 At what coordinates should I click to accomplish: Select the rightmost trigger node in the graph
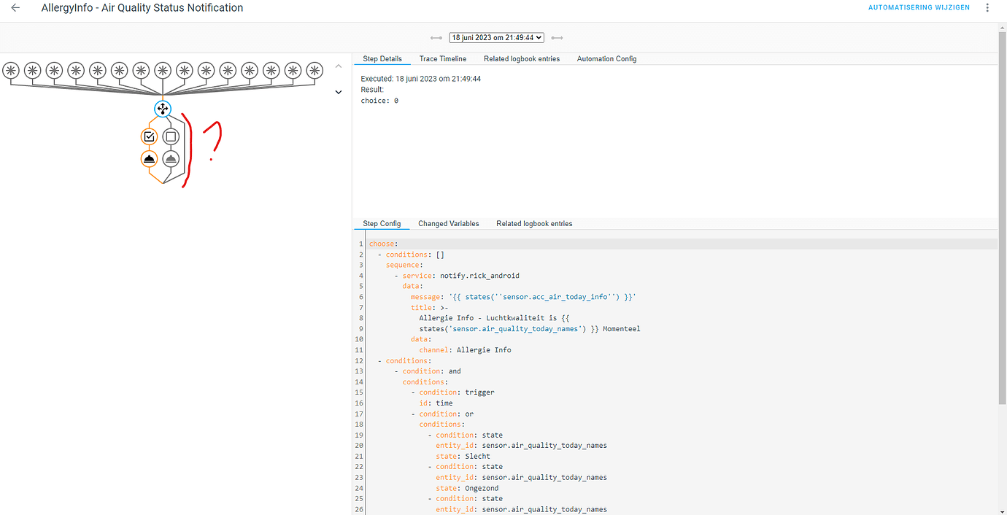[x=314, y=71]
